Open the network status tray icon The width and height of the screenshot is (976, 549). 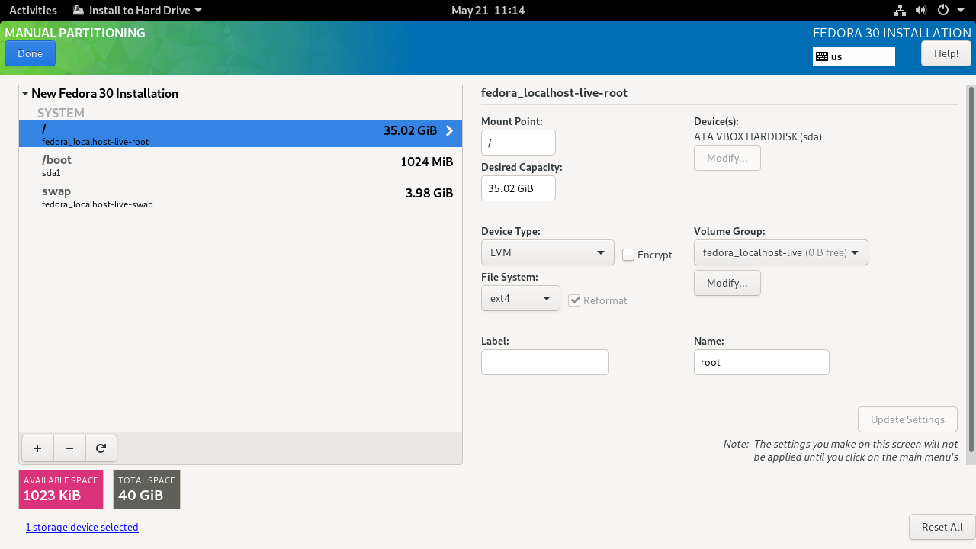point(900,11)
